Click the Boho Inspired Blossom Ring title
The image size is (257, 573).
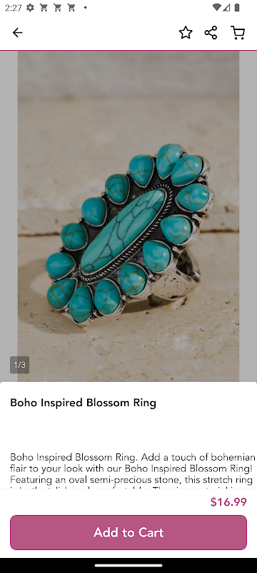tap(83, 403)
